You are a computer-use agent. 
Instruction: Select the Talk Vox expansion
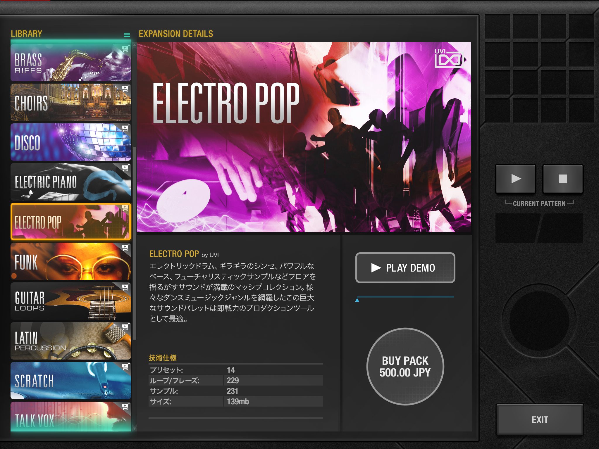coord(71,417)
